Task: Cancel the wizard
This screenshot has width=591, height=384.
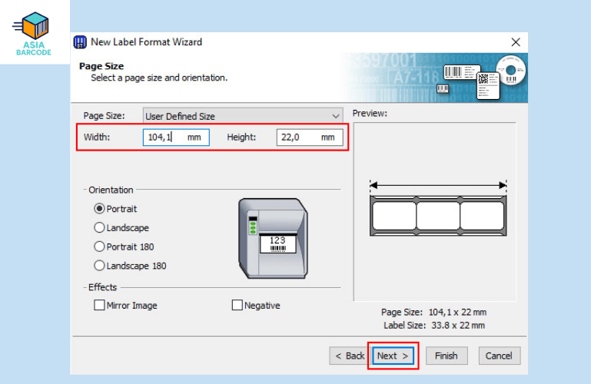Action: [x=499, y=356]
